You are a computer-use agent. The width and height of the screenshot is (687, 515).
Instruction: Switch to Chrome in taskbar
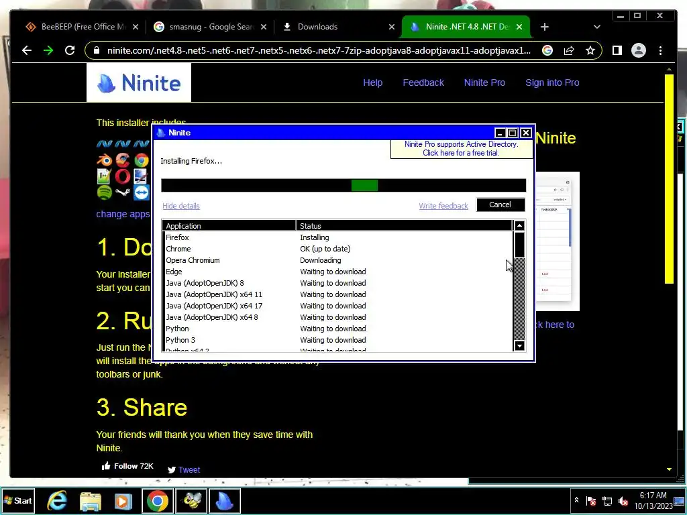tap(157, 501)
